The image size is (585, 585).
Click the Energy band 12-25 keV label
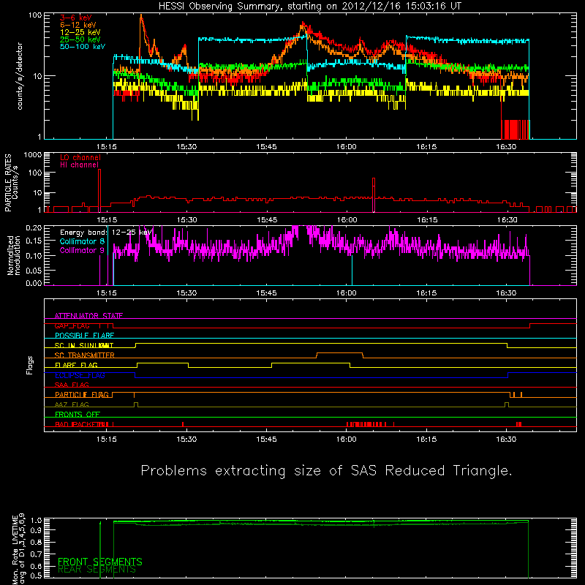click(106, 233)
